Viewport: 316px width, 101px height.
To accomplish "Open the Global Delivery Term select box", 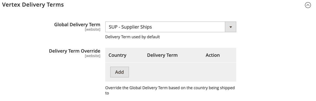I will point(170,27).
